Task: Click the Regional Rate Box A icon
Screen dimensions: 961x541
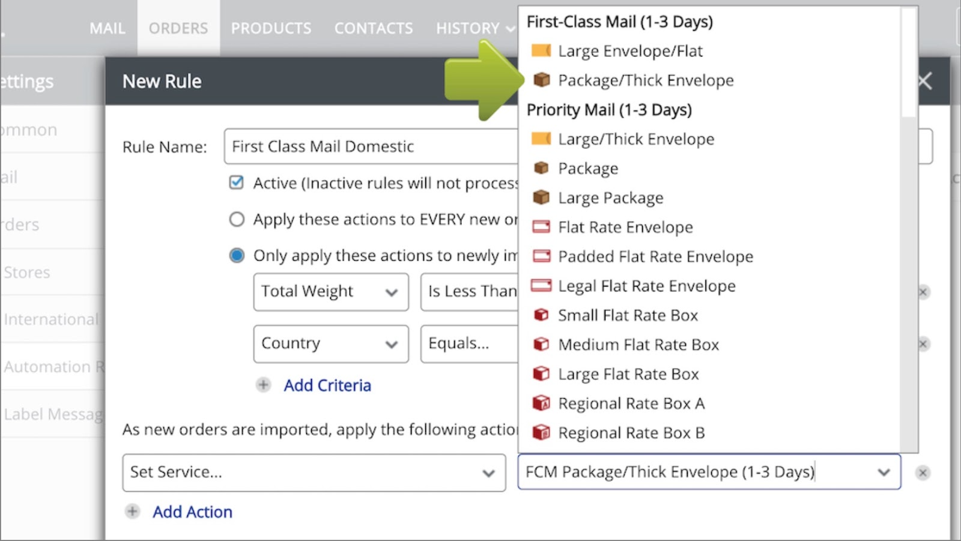Action: click(x=541, y=403)
